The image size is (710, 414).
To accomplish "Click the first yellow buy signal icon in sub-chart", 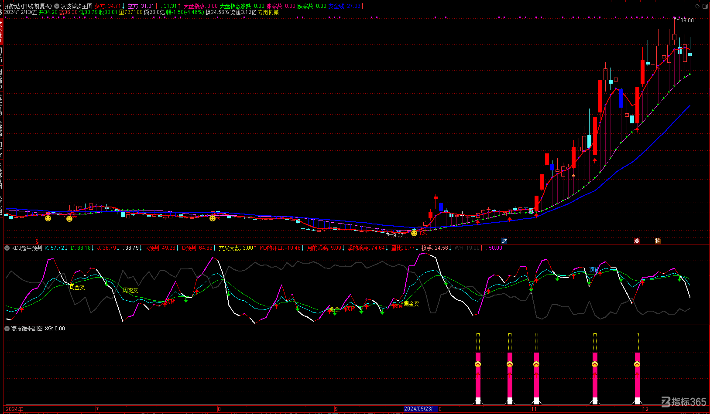I will coord(478,364).
